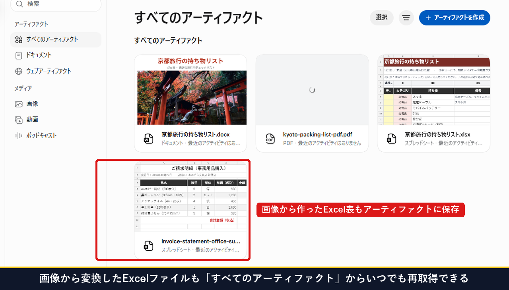Open the kyoto-packing-list-pdf.pdf loading thumbnail
This screenshot has width=509, height=290.
click(312, 90)
